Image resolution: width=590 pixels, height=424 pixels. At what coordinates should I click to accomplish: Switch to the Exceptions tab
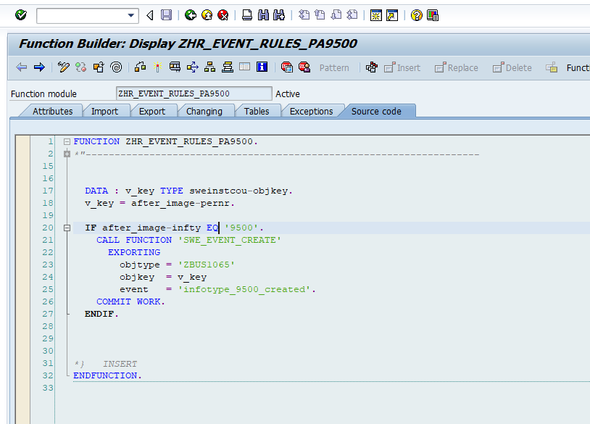pos(311,112)
